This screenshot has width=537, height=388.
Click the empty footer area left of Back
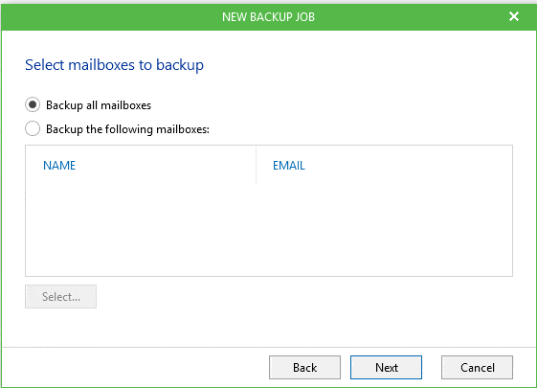(135, 368)
